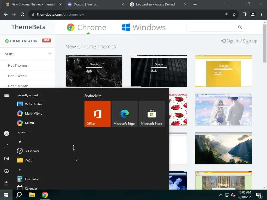Viewport: 267px width, 200px height.
Task: Expand the 7-Zip folder
Action: pos(77,160)
